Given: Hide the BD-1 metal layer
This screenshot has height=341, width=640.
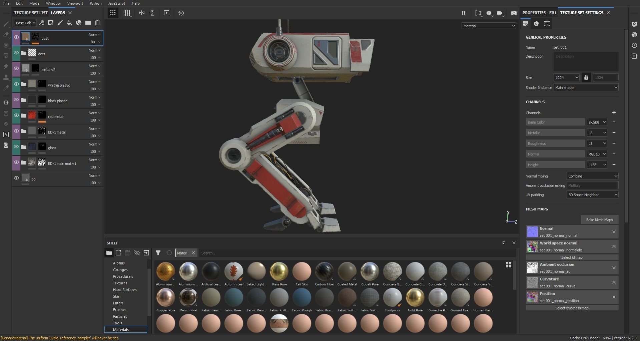Looking at the screenshot, I should click(x=16, y=131).
